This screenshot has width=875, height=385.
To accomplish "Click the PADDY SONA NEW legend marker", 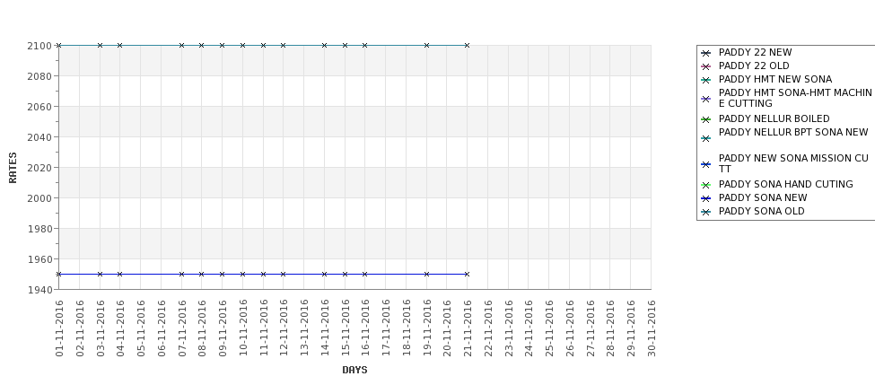I will [x=705, y=198].
